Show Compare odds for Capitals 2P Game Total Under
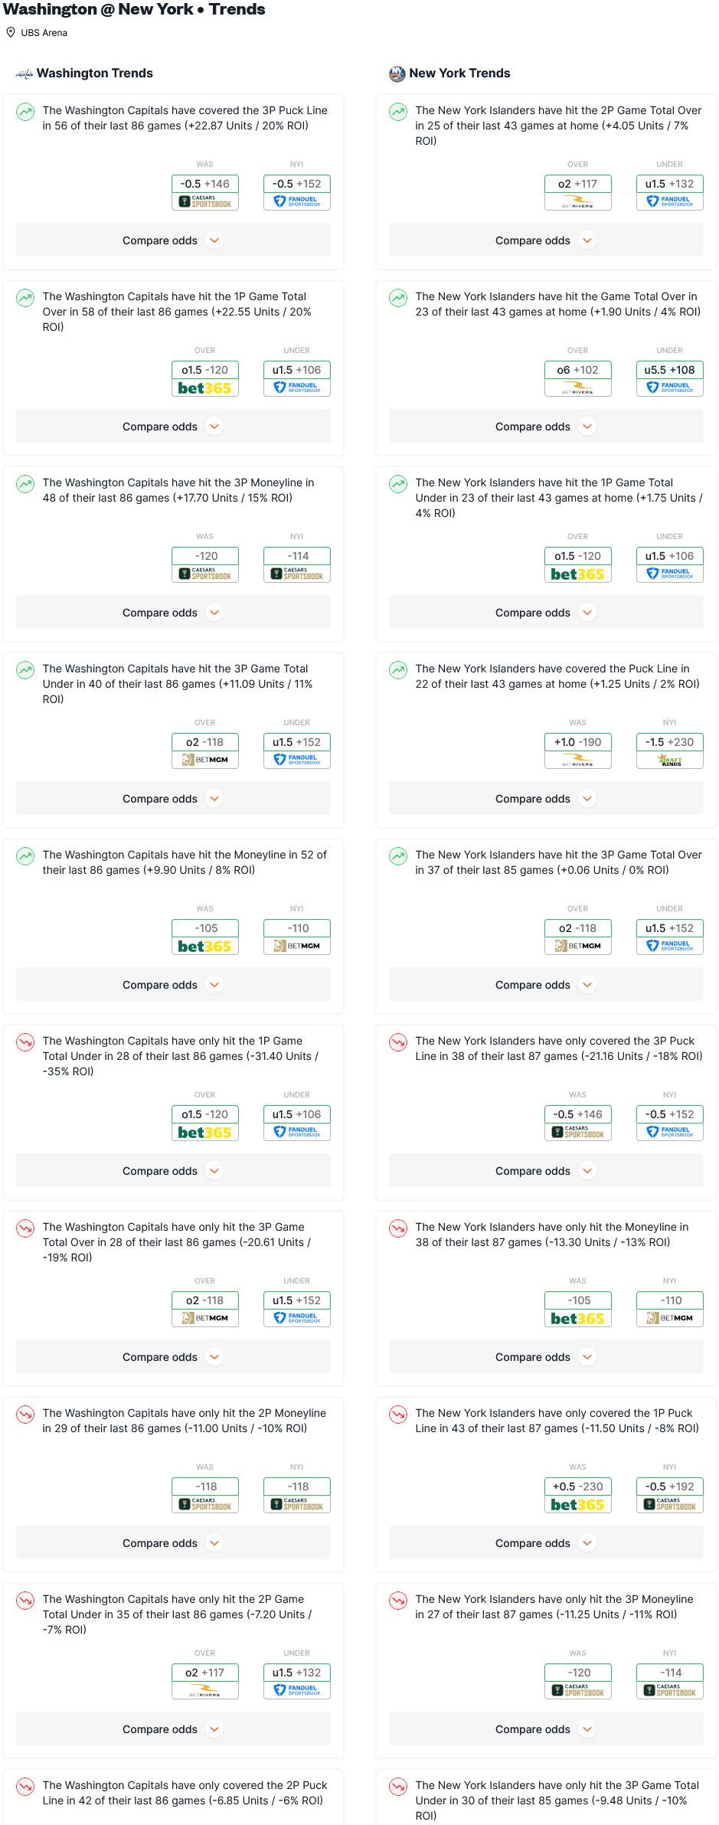This screenshot has height=1825, width=719. coord(173,1729)
